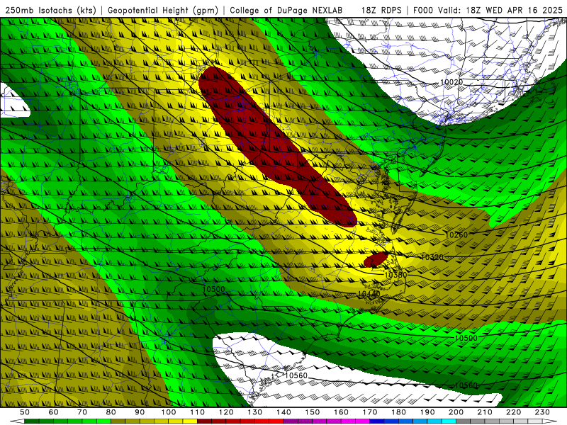Click the 10440 height contour label
Screen dimensions: 567x425
pos(369,294)
